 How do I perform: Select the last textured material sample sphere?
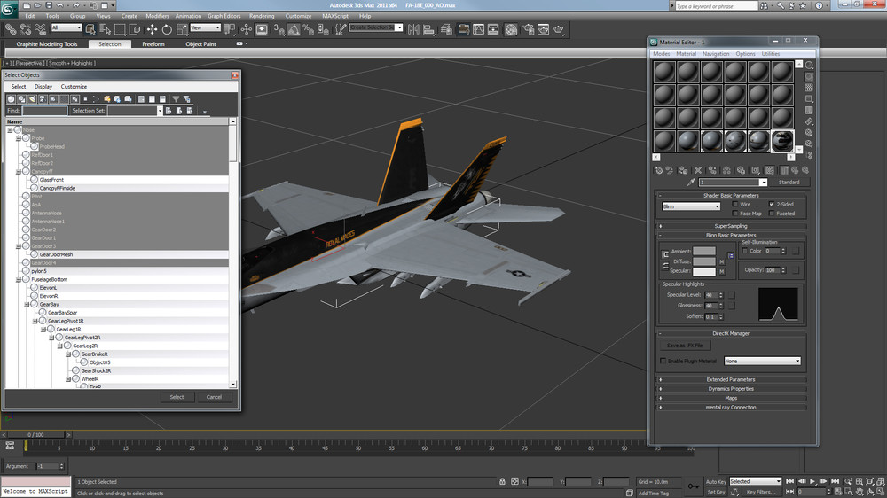[781, 141]
